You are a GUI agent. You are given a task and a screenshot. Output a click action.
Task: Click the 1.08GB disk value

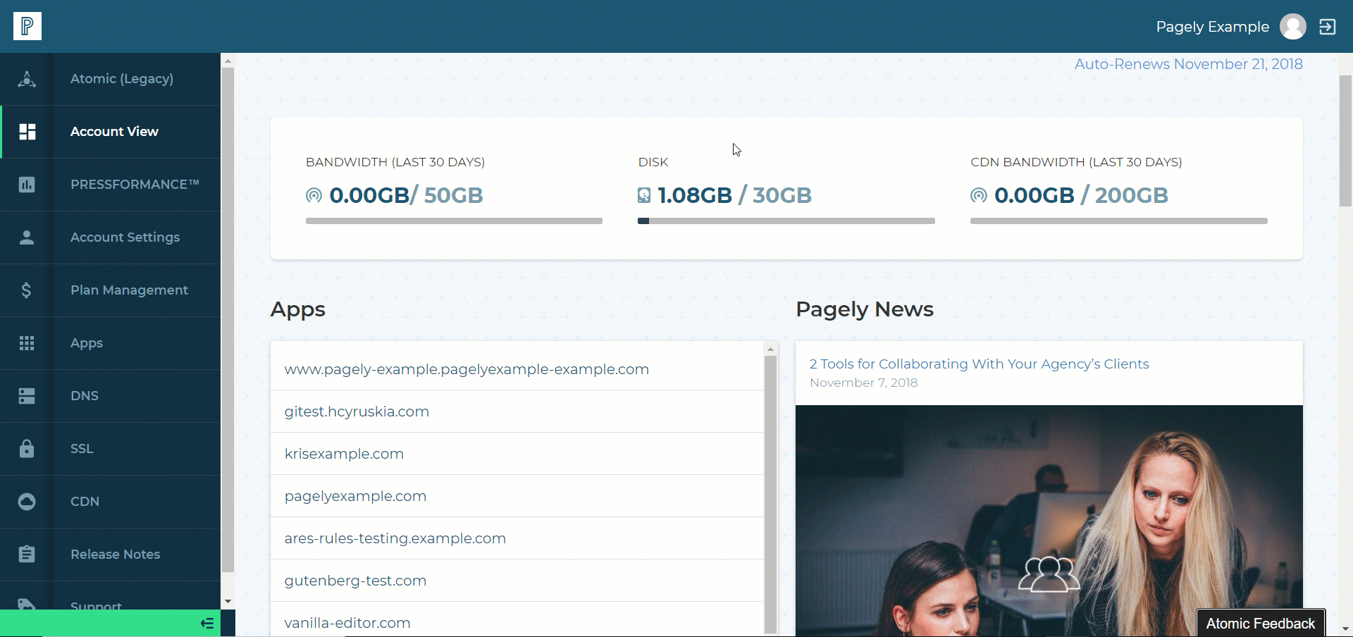pos(695,195)
